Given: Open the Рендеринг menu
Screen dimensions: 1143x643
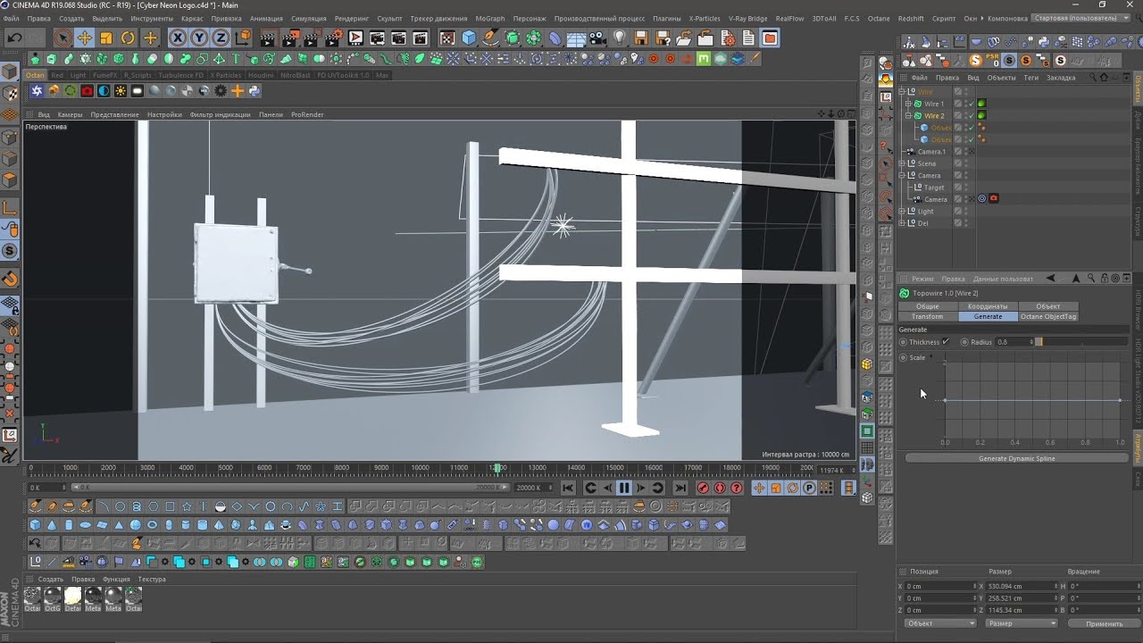Looking at the screenshot, I should tap(352, 18).
